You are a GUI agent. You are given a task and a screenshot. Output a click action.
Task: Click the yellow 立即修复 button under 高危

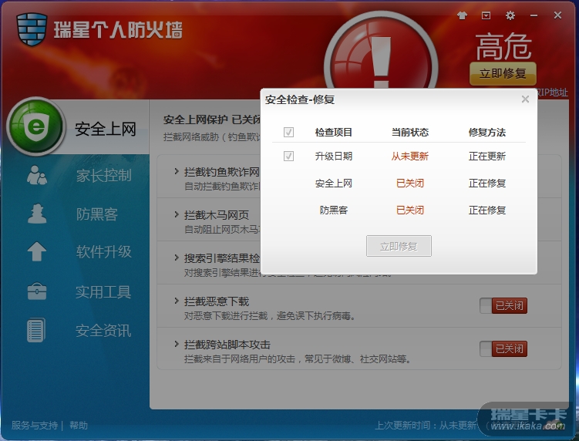coord(503,73)
